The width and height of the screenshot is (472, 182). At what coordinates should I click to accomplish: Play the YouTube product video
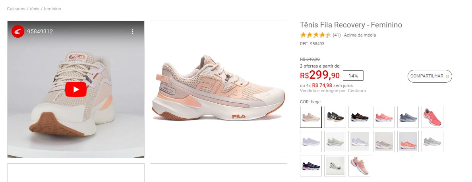click(x=76, y=89)
